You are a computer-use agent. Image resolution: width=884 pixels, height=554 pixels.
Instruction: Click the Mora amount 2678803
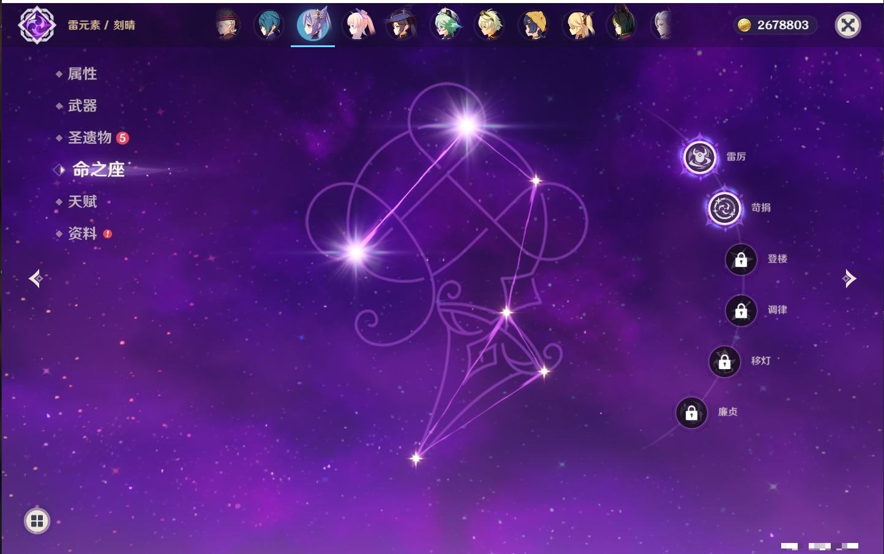point(783,25)
